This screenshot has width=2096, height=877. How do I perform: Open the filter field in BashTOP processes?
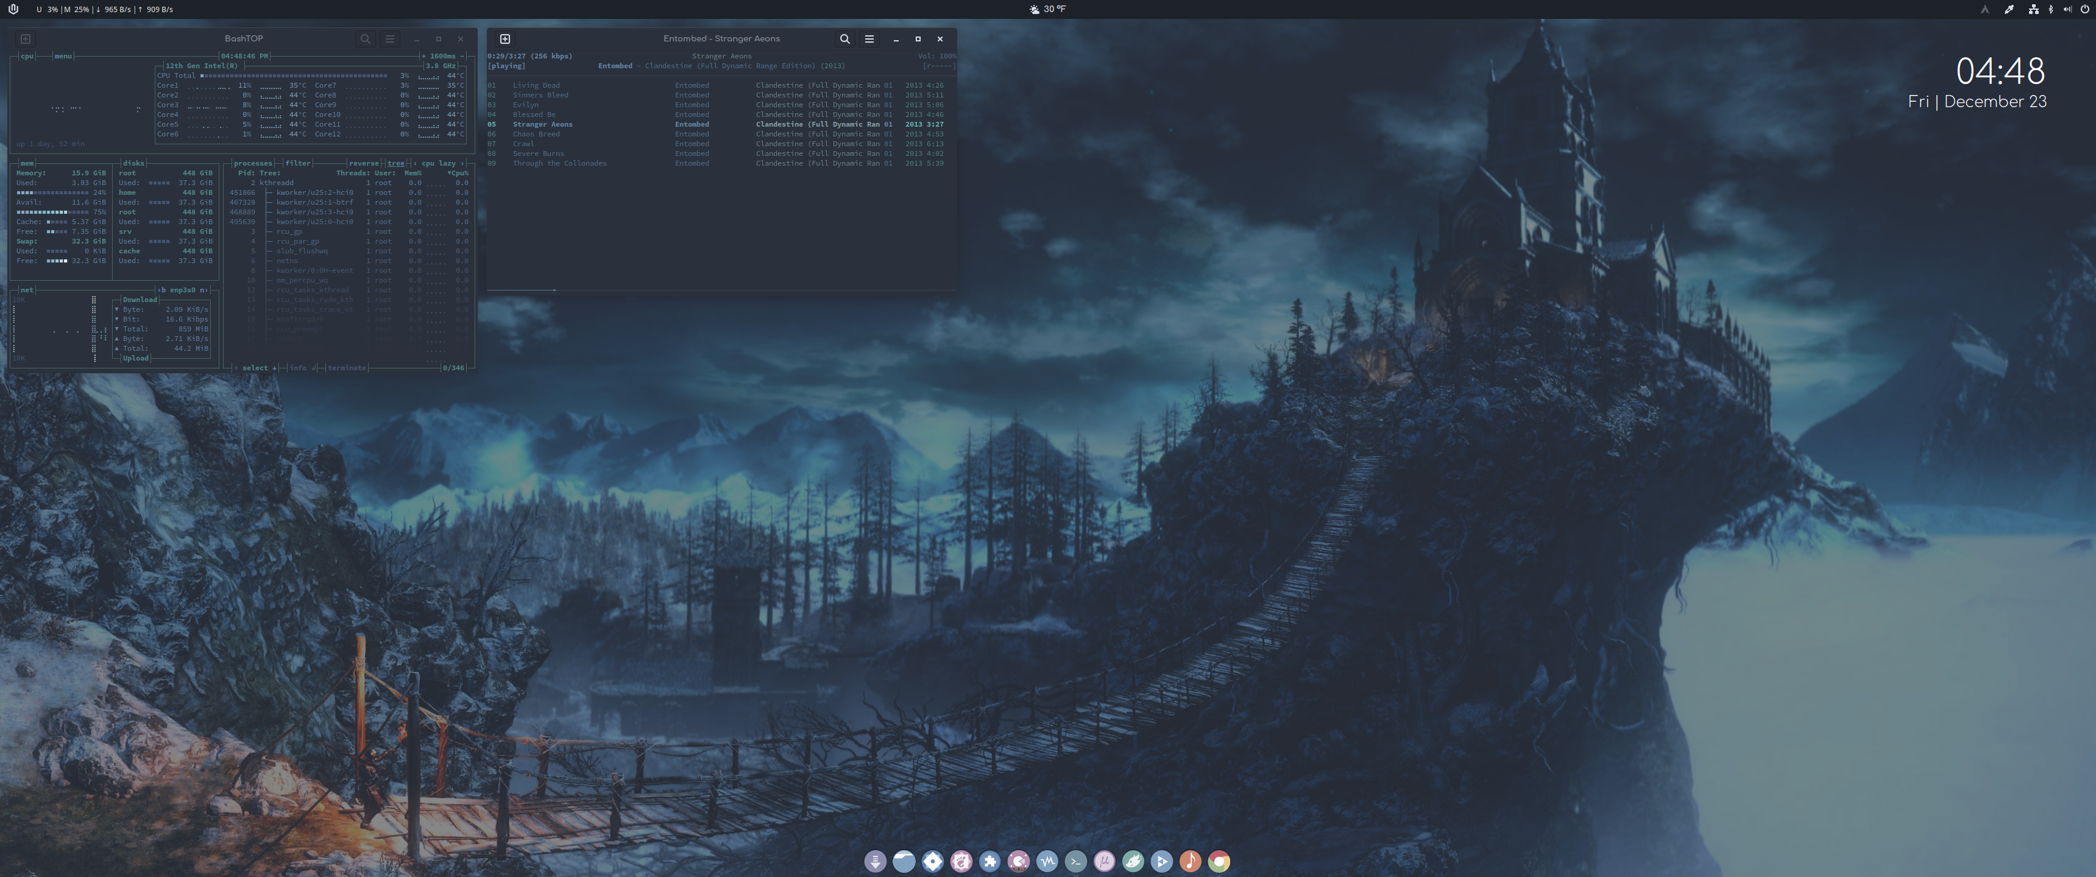(x=298, y=163)
